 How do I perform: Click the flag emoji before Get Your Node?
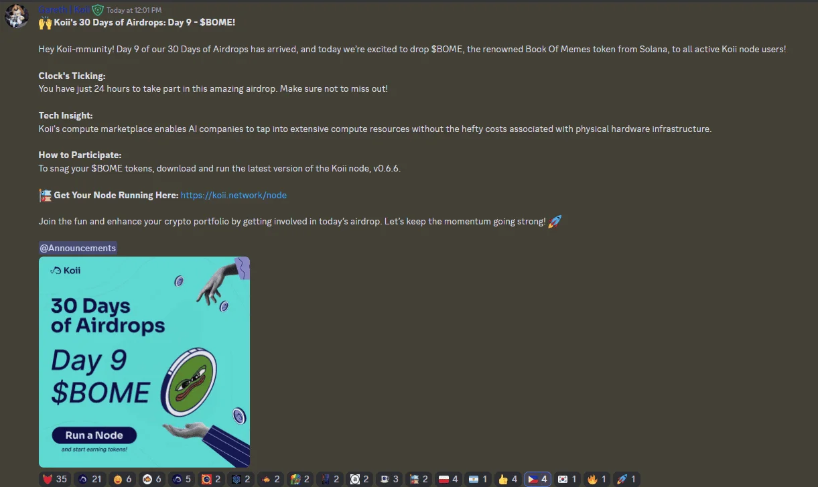pyautogui.click(x=45, y=196)
